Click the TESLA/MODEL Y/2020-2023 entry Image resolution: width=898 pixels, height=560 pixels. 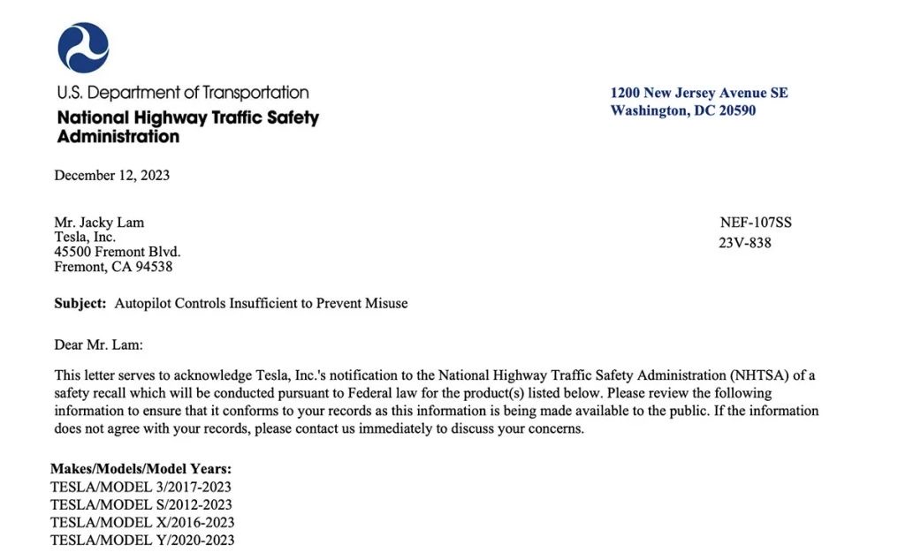tap(142, 541)
